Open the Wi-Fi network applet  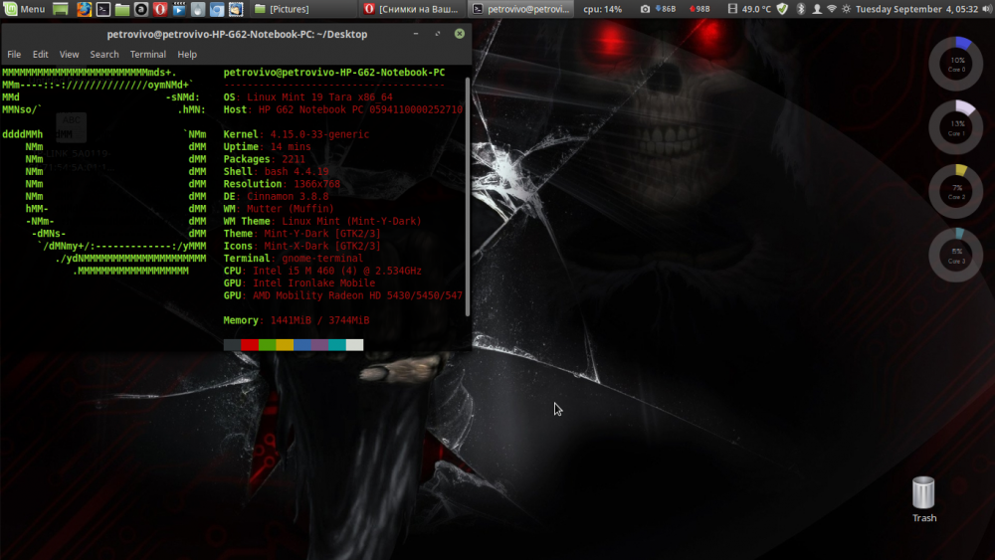(x=831, y=9)
